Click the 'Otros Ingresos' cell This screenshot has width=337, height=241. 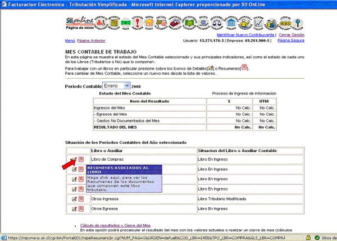[144, 199]
